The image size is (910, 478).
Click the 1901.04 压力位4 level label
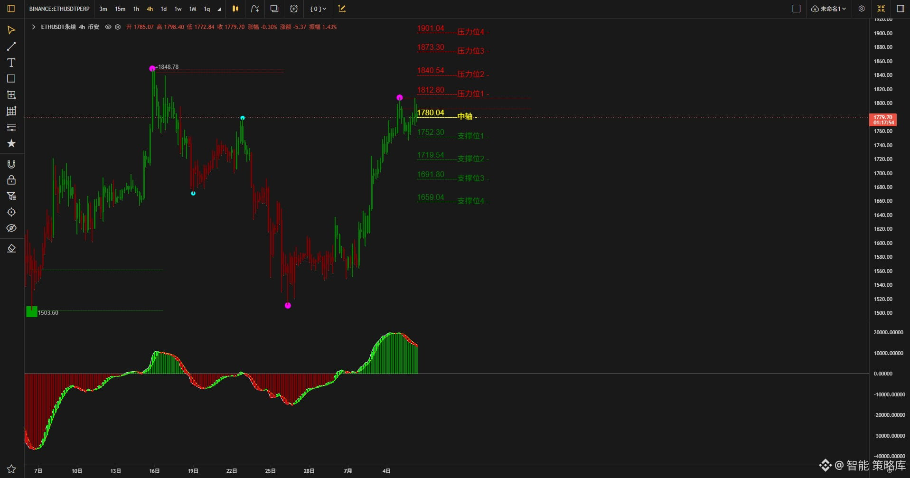(453, 30)
